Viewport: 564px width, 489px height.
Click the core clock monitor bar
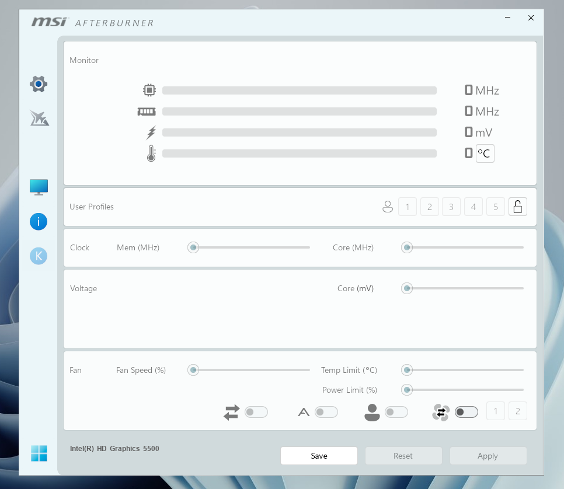(300, 90)
